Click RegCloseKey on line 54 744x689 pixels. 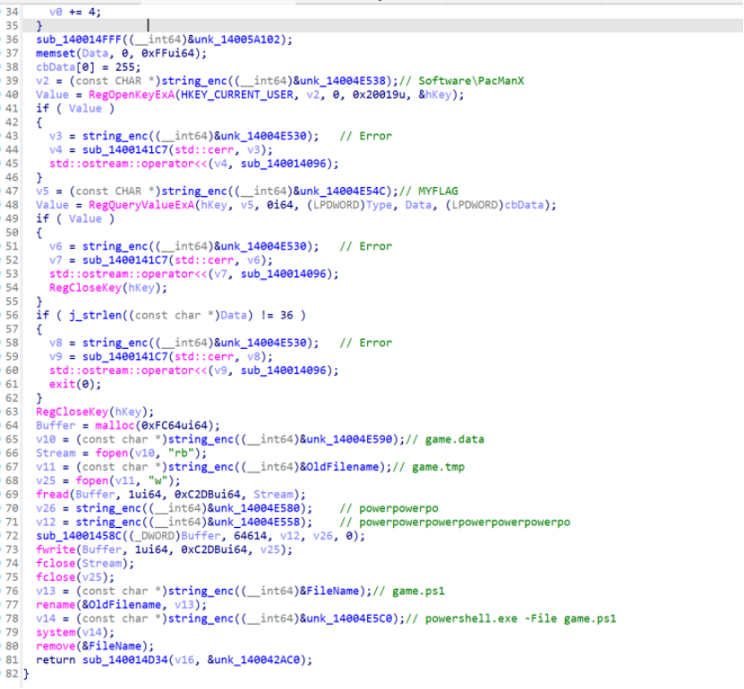coord(85,287)
